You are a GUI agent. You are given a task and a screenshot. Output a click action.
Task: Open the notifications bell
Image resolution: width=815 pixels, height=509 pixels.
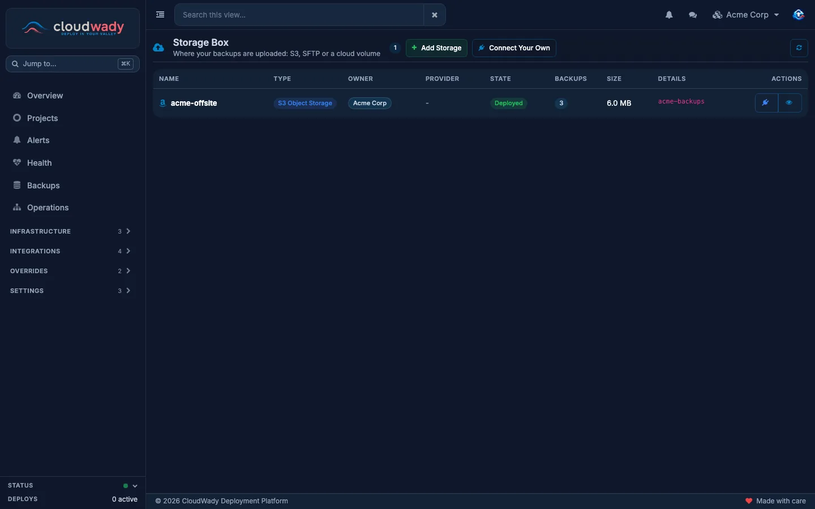pos(669,15)
